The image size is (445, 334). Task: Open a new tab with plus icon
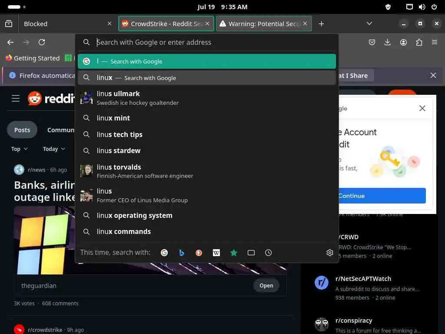click(x=321, y=24)
